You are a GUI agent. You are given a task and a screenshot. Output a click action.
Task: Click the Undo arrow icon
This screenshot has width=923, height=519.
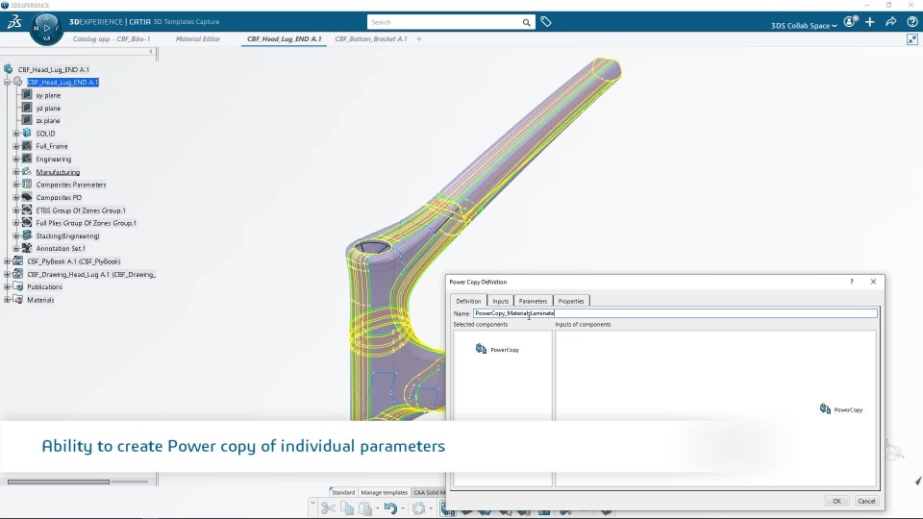[390, 508]
